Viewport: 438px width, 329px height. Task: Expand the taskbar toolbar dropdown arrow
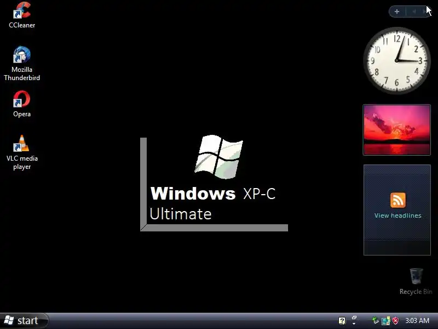tap(354, 324)
